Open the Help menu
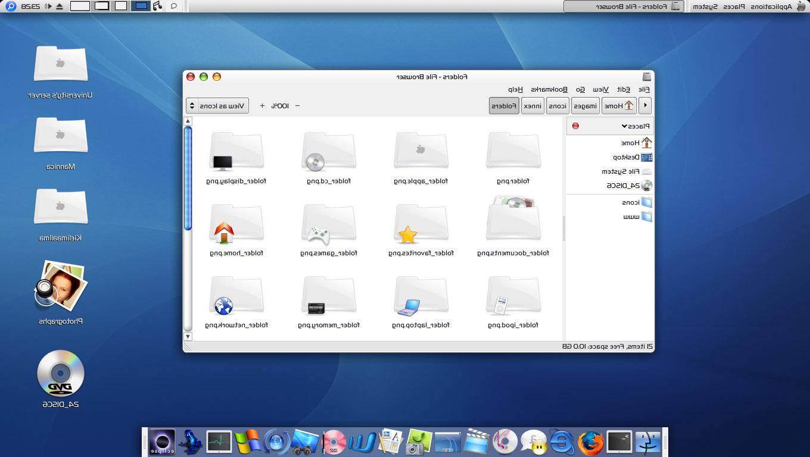 (516, 89)
